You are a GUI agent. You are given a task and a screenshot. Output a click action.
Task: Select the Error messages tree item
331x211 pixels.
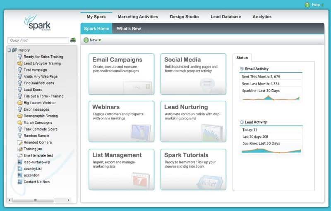tap(36, 109)
